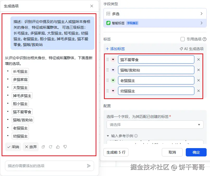Open color picker for 幼猫猫主 tag

(113, 91)
